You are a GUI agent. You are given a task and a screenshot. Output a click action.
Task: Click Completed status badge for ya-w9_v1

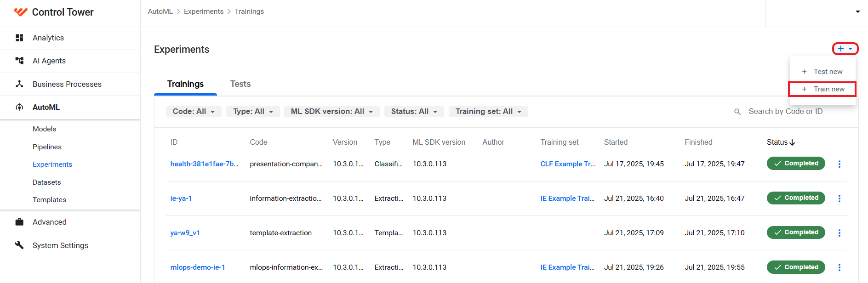(x=796, y=232)
